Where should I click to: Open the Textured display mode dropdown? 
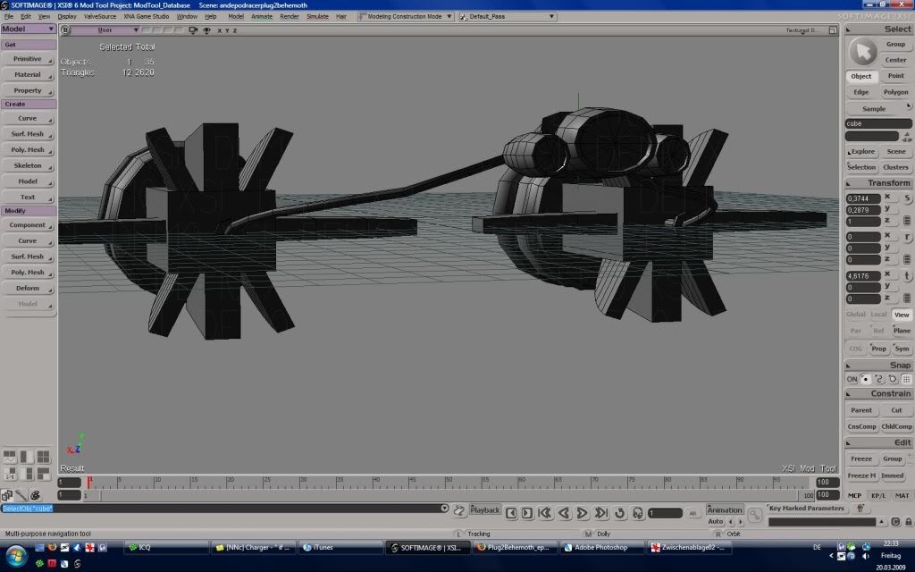[802, 30]
